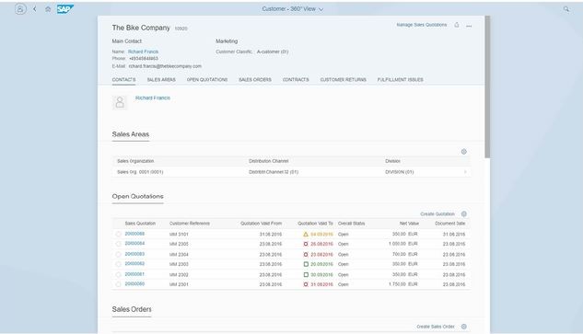Click warning triangle icon in quotation 20000088 row

click(x=306, y=234)
